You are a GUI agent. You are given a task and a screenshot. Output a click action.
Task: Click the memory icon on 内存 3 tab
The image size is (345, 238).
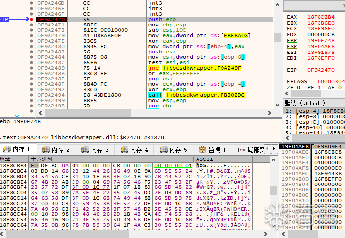(x=85, y=150)
